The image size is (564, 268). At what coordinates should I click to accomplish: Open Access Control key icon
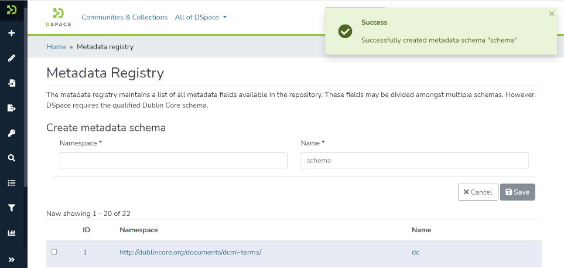[11, 133]
